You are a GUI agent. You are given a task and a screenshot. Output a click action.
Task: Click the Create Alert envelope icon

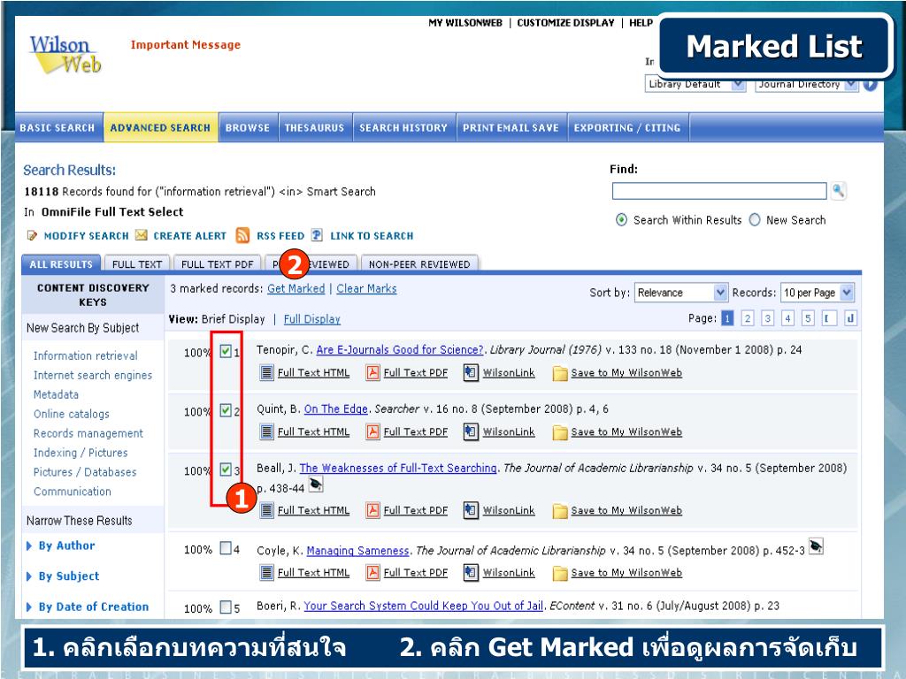[x=141, y=235]
